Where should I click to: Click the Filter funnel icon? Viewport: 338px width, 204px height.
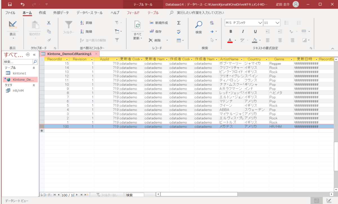tap(69, 25)
